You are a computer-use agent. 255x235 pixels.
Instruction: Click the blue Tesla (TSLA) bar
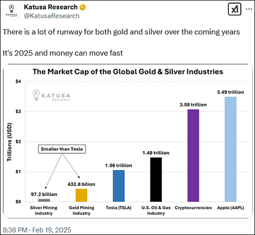click(x=119, y=186)
